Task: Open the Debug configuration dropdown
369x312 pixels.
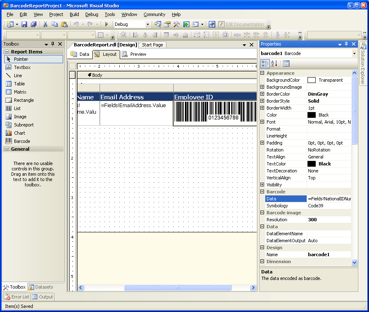Action: [x=148, y=25]
